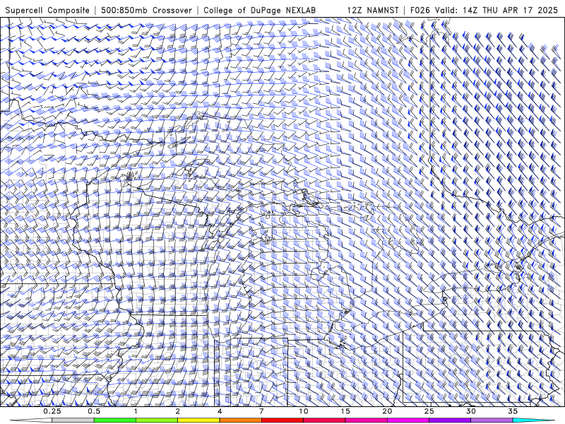Click the cyan arrow end of the legend
This screenshot has width=565, height=424.
click(534, 420)
